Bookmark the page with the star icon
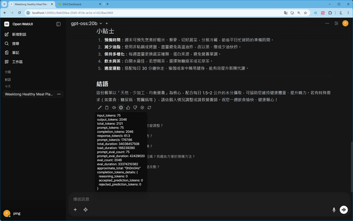Image resolution: width=353 pixels, height=221 pixels. 305,13
